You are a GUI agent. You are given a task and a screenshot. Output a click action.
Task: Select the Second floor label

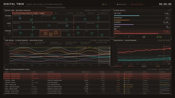(8, 16)
